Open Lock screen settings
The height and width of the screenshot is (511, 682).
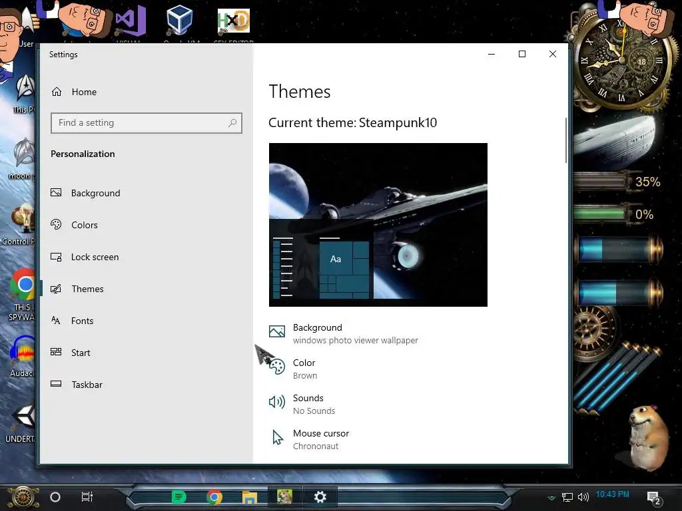pos(85,257)
